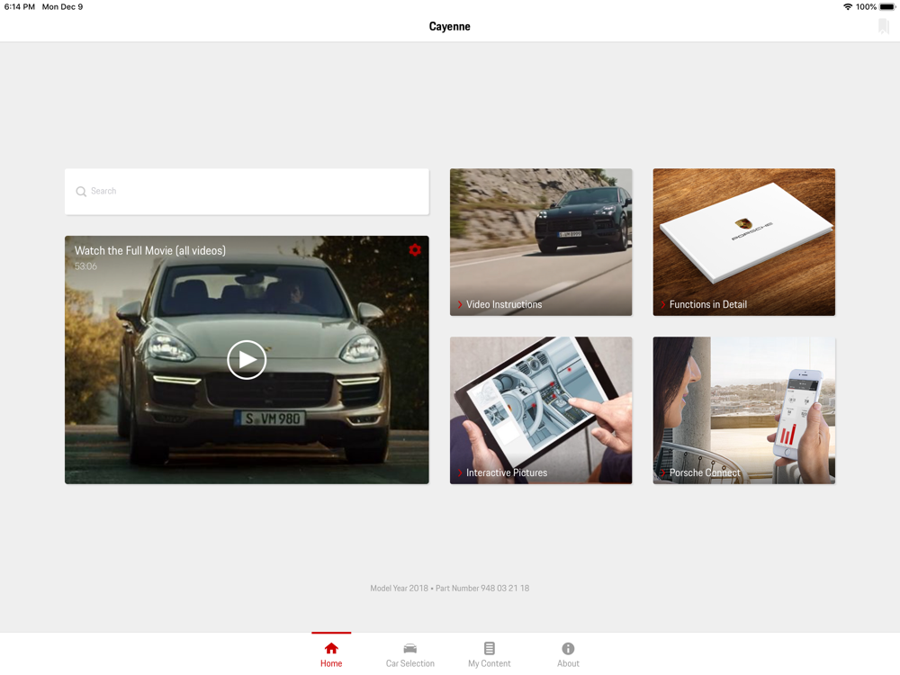Viewport: 900px width, 675px height.
Task: Click the 'Watch the Full Movie (all videos)' title
Action: pyautogui.click(x=149, y=250)
